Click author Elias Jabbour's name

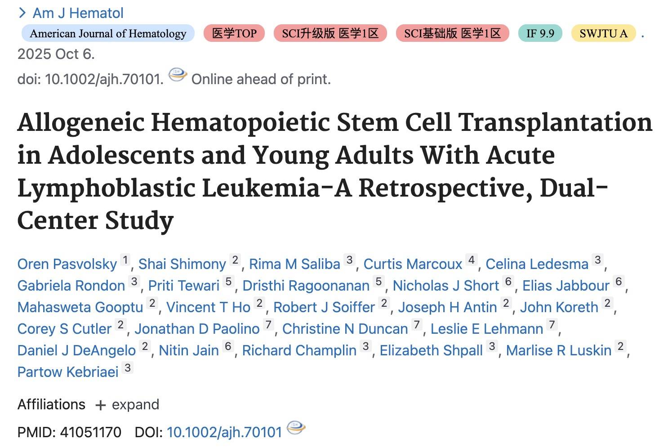[x=566, y=286]
